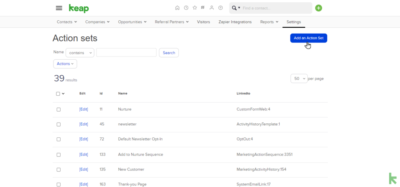Focus the Find a contact search field
The width and height of the screenshot is (400, 187).
(276, 8)
